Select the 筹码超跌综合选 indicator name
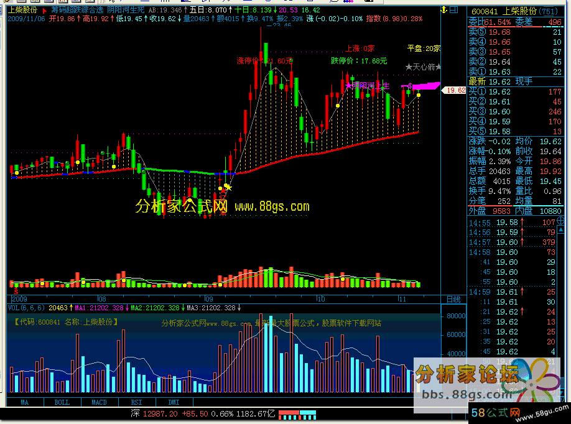The width and height of the screenshot is (571, 424). [77, 10]
